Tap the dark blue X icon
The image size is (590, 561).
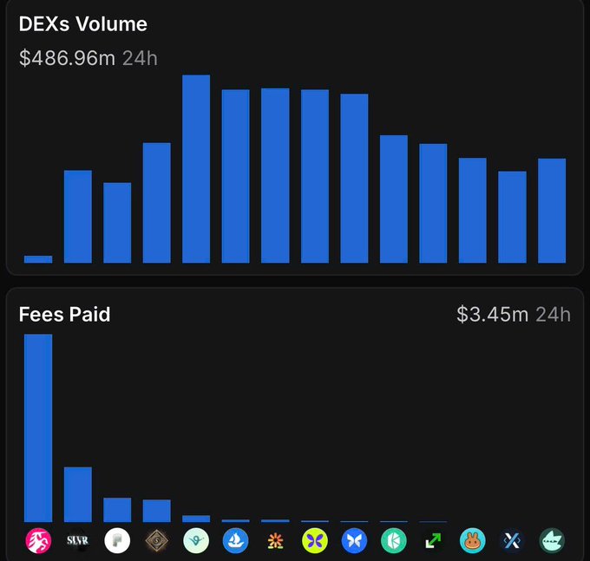(512, 541)
